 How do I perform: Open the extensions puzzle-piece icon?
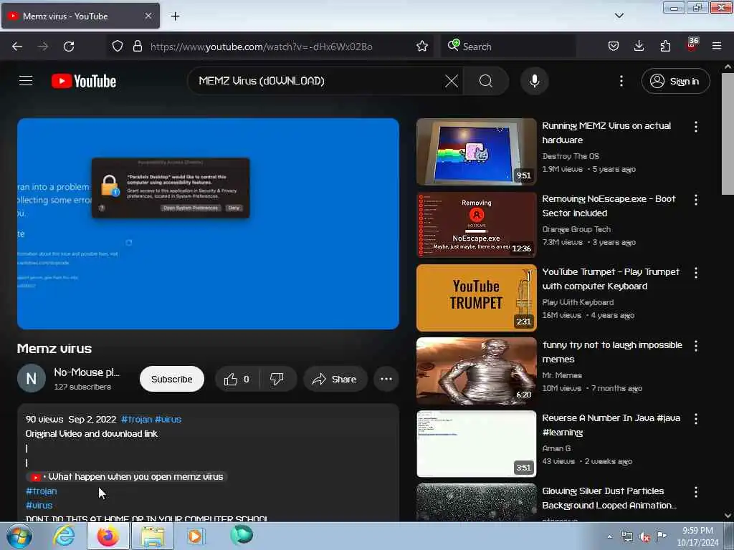665,46
